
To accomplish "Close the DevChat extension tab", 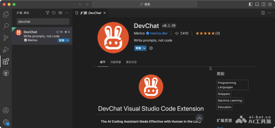I will pyautogui.click(x=104, y=13).
